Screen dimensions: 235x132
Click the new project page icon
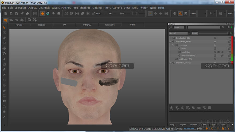click(x=6, y=14)
